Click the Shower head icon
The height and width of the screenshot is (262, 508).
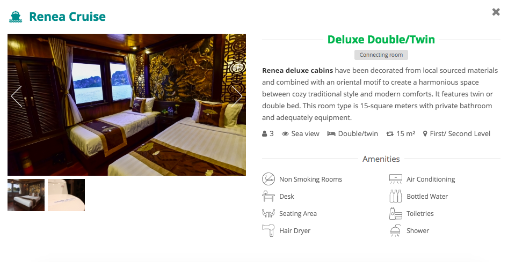396,230
